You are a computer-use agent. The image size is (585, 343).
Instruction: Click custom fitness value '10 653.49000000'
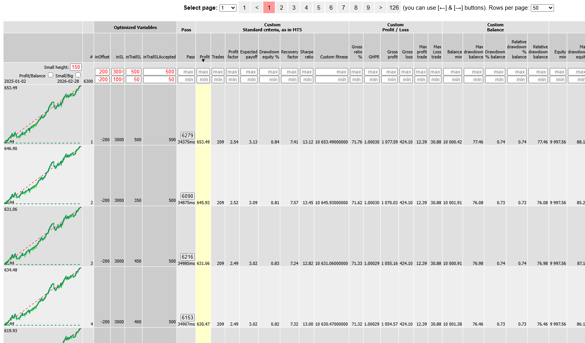pos(331,142)
